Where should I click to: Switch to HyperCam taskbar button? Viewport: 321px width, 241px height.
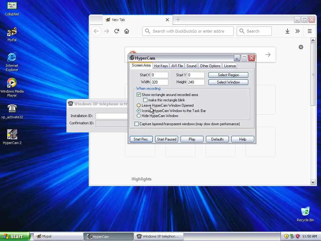(108, 236)
